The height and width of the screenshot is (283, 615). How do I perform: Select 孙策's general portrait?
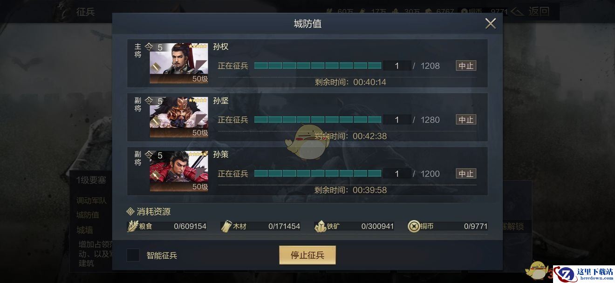179,171
